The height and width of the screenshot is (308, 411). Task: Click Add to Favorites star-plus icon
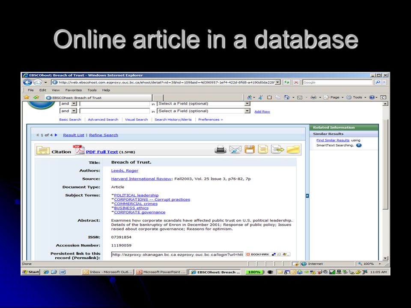36,97
